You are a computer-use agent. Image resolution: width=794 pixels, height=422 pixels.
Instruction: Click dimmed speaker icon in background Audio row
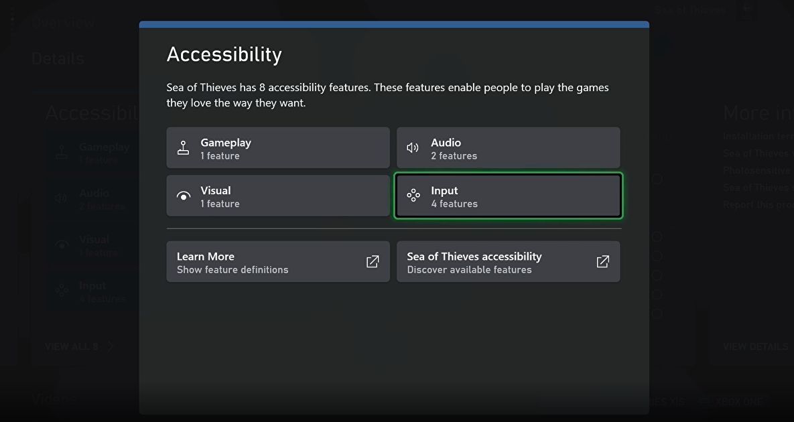pyautogui.click(x=62, y=199)
